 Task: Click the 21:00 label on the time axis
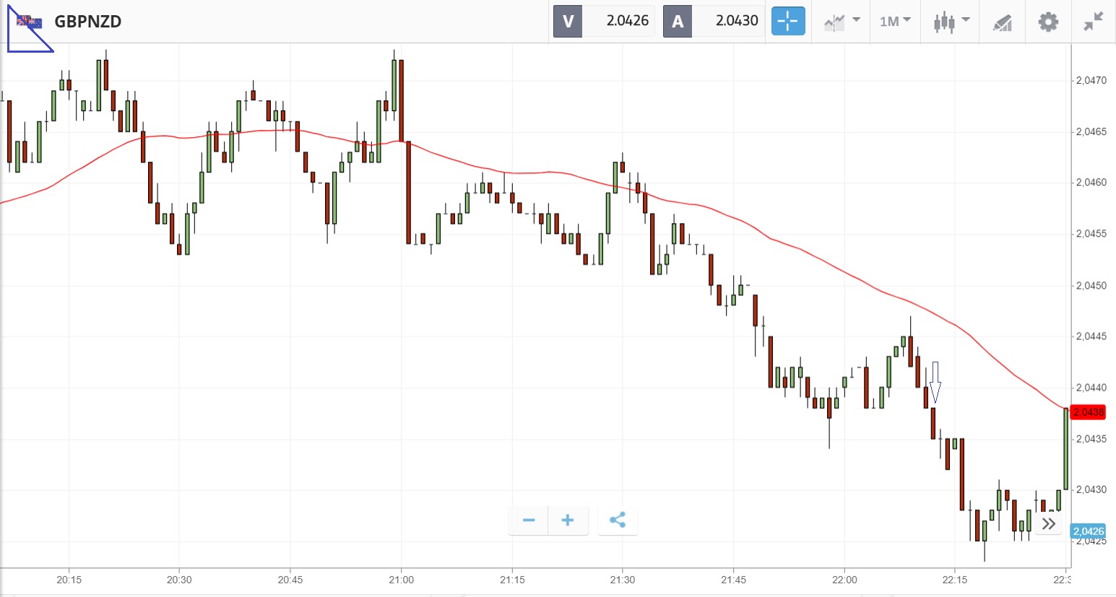(401, 580)
